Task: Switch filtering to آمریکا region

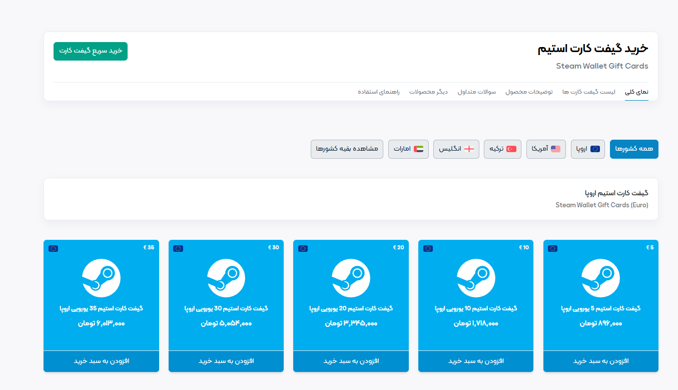Action: [x=545, y=149]
